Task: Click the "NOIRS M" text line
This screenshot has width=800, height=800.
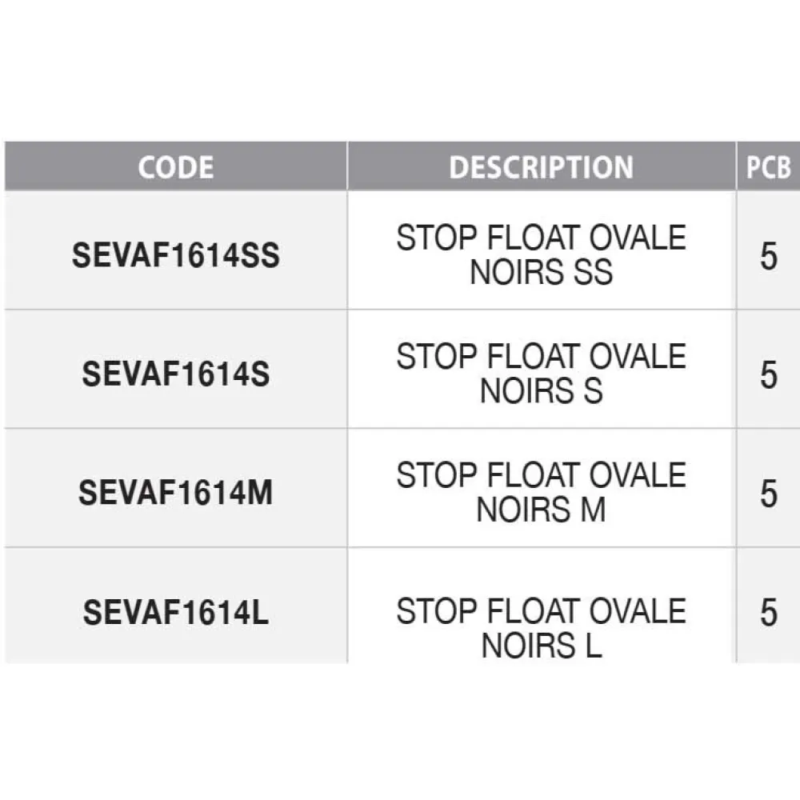Action: click(x=541, y=510)
